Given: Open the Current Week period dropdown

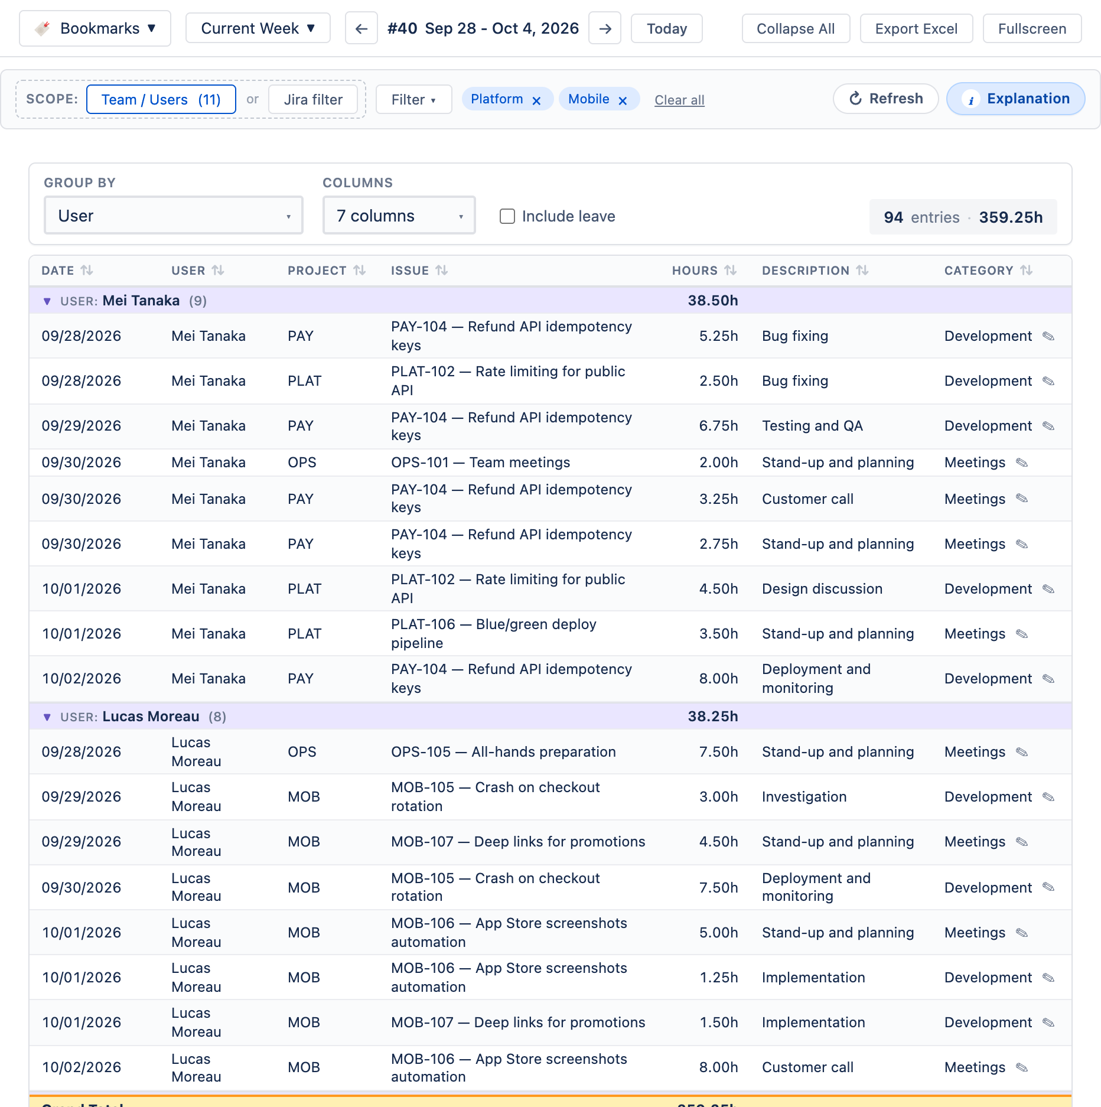Looking at the screenshot, I should point(258,28).
